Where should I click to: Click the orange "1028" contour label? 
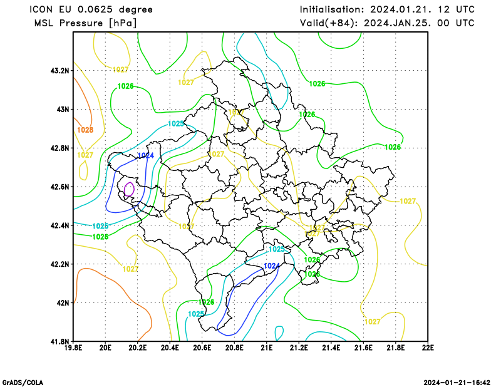point(85,130)
